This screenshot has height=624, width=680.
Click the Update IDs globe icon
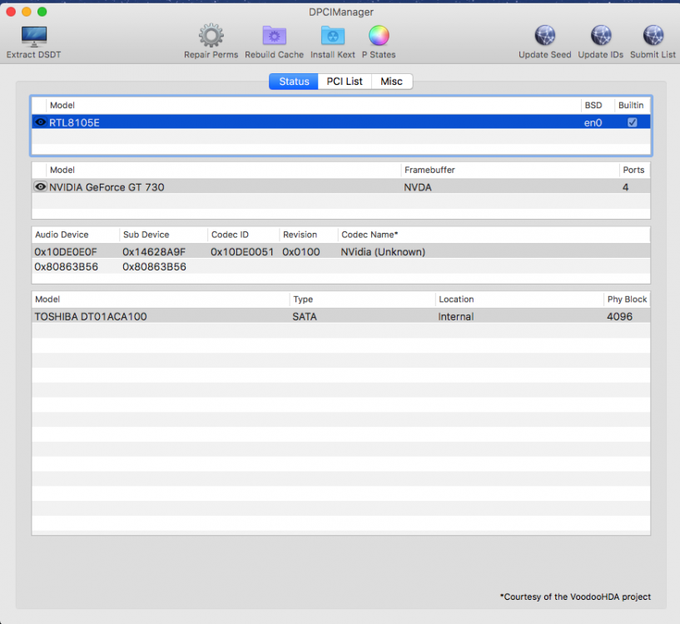601,36
